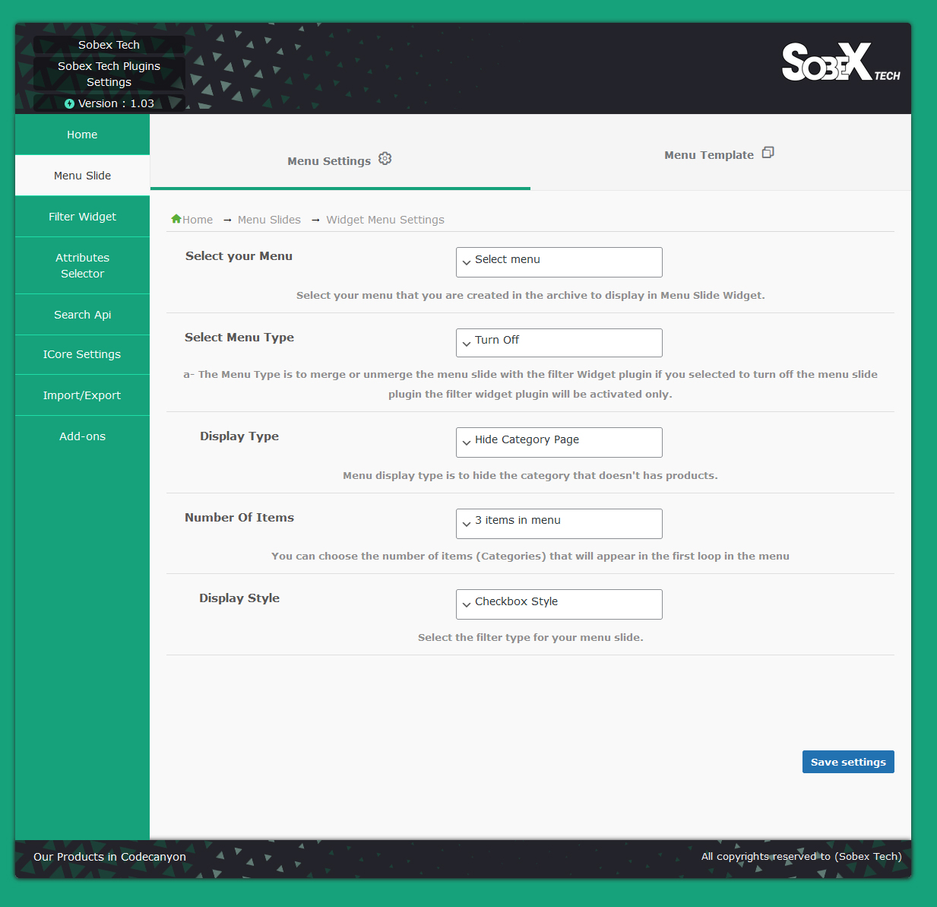This screenshot has width=937, height=907.
Task: Click the copy icon beside Menu Template
Action: click(768, 153)
